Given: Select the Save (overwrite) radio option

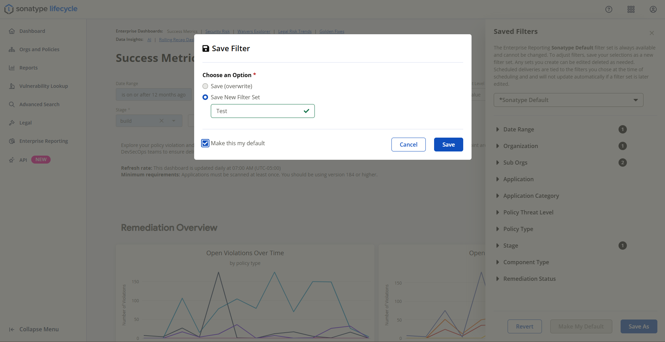Looking at the screenshot, I should (205, 86).
